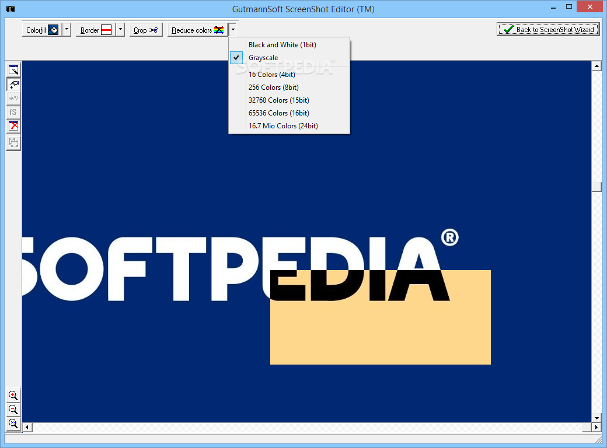This screenshot has width=607, height=448.
Task: Click the vertical scrollbar thumb
Action: pos(596,187)
